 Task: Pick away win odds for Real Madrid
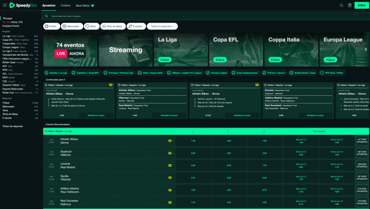(265, 165)
